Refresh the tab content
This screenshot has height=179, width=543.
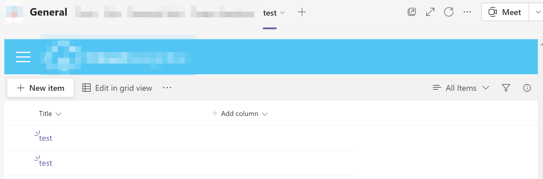pos(449,12)
